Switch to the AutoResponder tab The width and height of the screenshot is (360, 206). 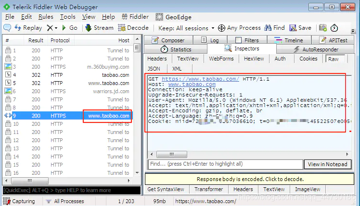[x=315, y=49]
